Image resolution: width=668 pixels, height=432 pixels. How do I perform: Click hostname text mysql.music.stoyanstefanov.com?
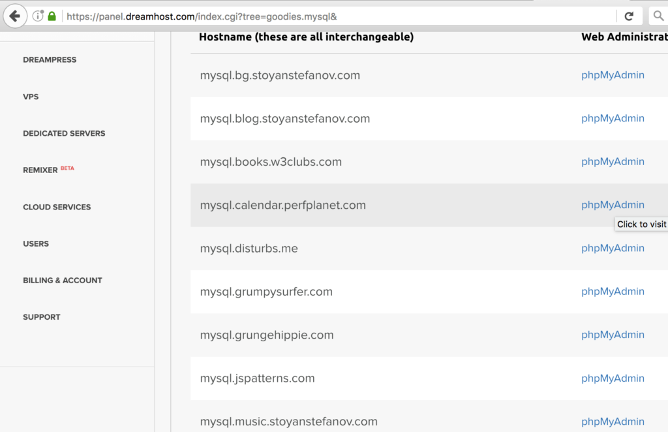pyautogui.click(x=289, y=422)
